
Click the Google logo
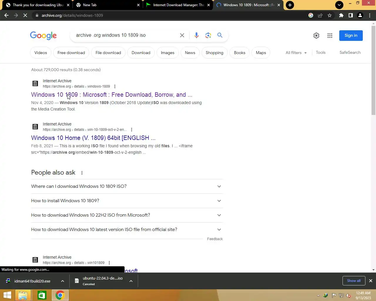click(x=43, y=36)
